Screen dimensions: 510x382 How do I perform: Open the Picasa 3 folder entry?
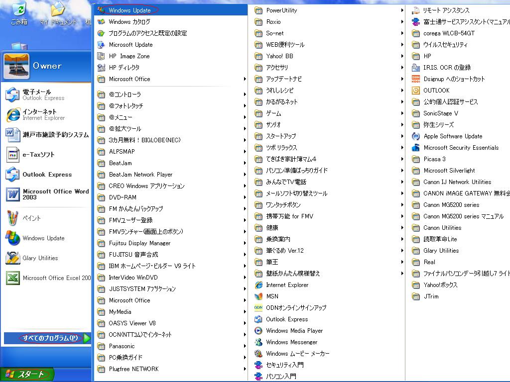click(434, 159)
